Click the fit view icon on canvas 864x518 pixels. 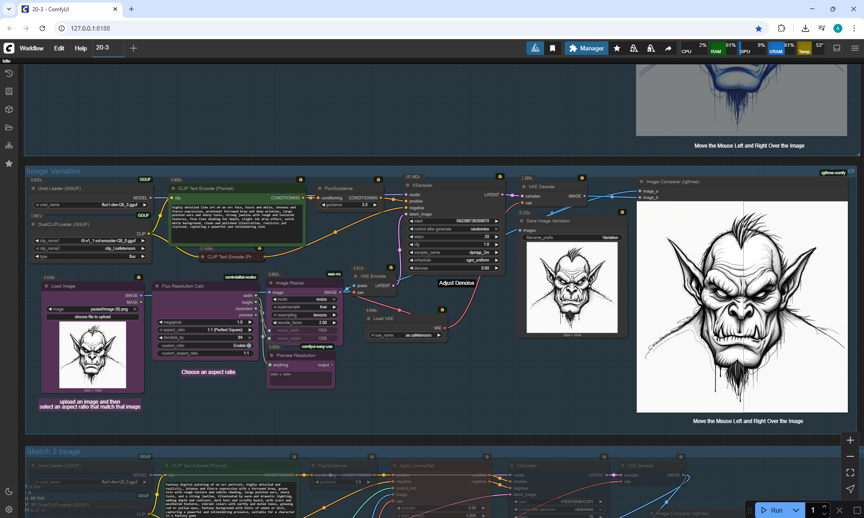(850, 473)
